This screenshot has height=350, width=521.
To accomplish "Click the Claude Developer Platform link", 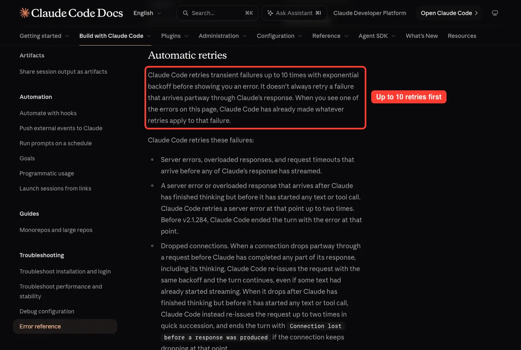I will (x=370, y=13).
